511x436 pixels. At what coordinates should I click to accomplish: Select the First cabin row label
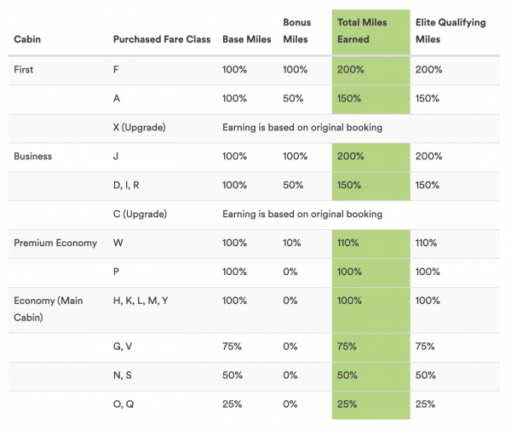[x=24, y=69]
